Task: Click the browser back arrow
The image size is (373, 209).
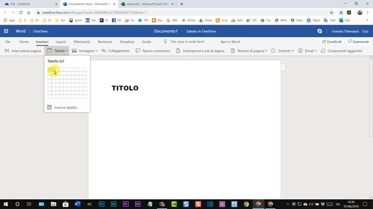Action: click(x=5, y=13)
